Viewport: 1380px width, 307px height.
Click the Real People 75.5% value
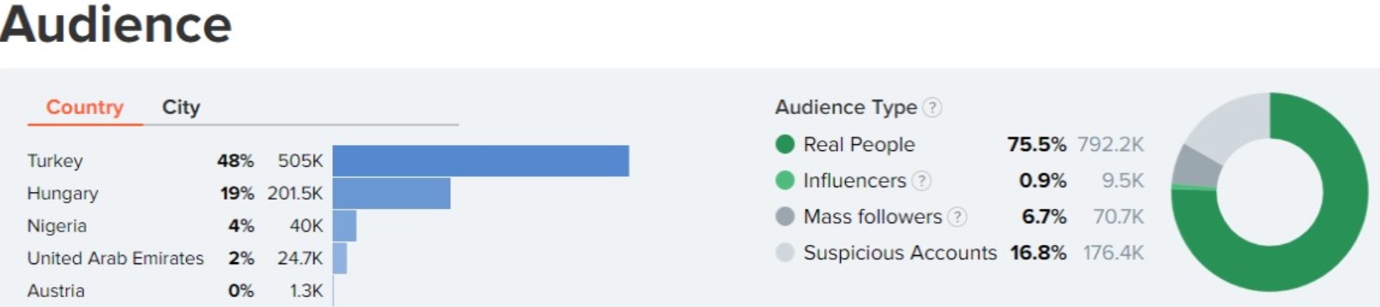1037,144
